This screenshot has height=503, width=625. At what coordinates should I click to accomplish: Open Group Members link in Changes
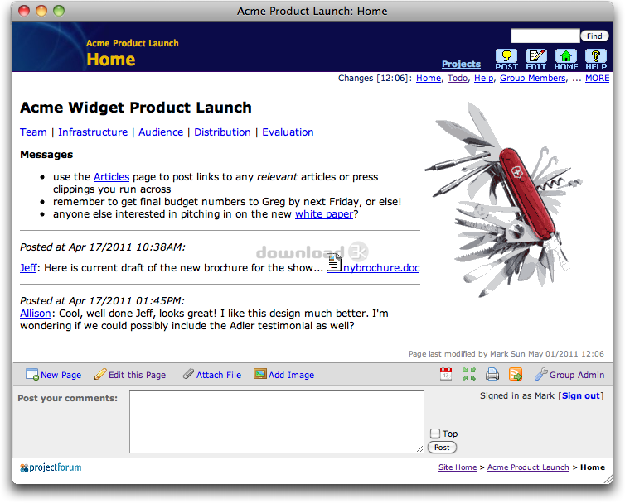pos(533,78)
